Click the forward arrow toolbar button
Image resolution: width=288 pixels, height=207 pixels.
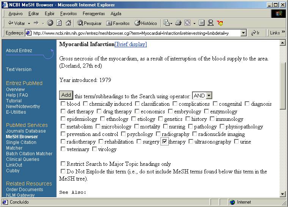pyautogui.click(x=36, y=23)
